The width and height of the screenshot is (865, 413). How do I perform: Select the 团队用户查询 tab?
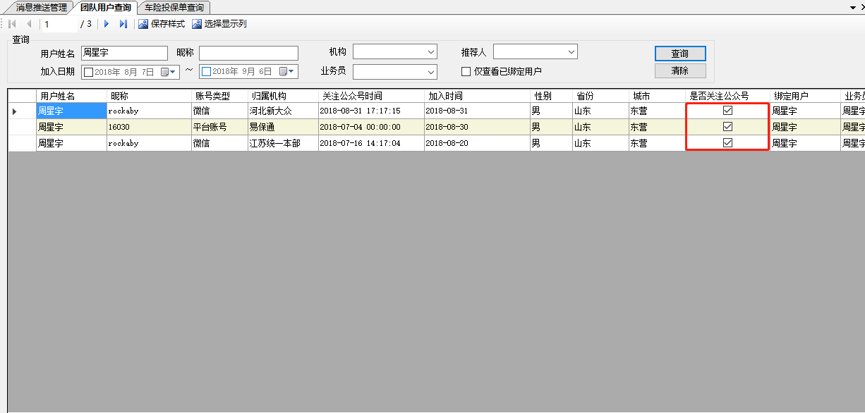pyautogui.click(x=105, y=7)
